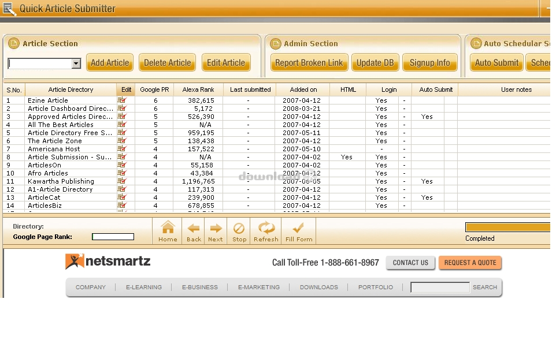556x351 pixels.
Task: Open the DOWNLOADS menu item
Action: tap(319, 287)
